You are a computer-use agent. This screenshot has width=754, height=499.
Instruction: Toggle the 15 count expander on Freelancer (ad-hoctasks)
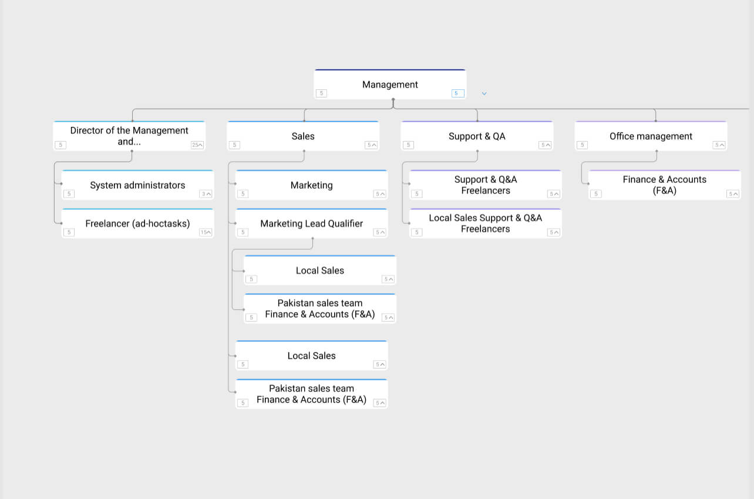[206, 232]
